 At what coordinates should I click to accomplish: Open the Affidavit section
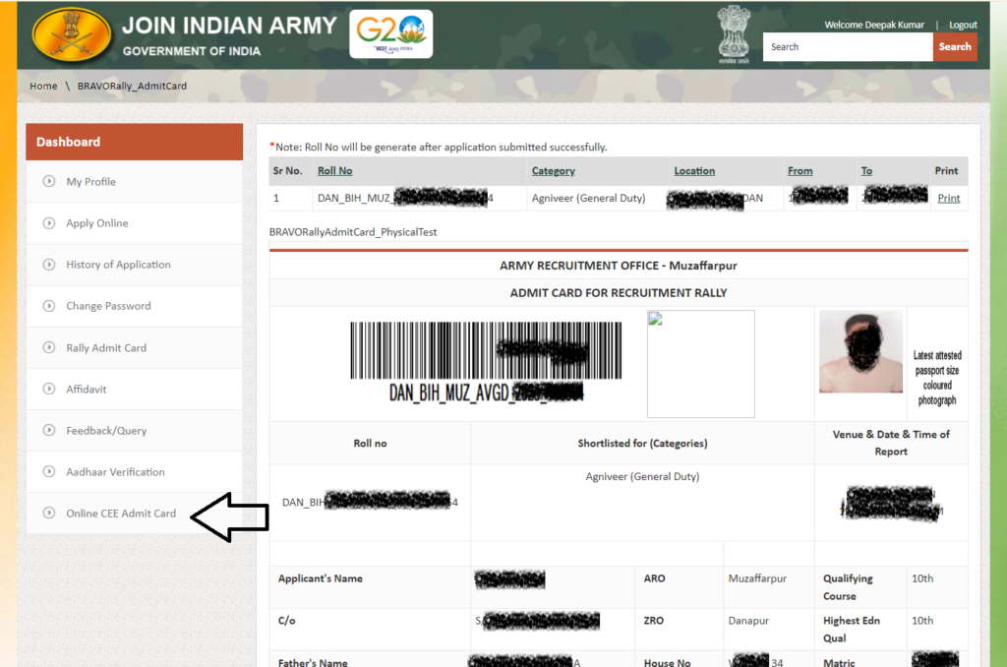[87, 389]
